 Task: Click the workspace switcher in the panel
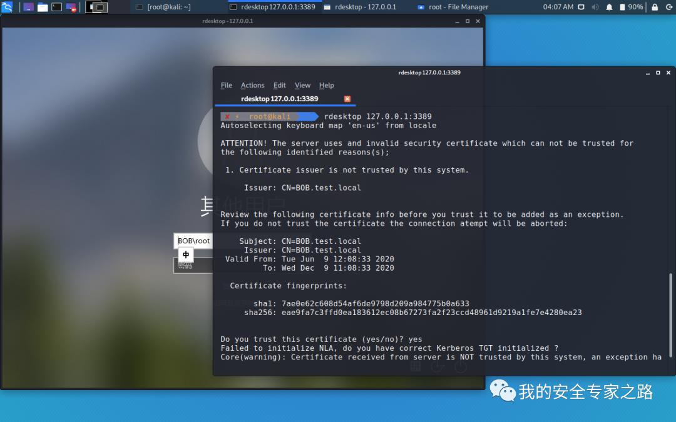pyautogui.click(x=96, y=7)
